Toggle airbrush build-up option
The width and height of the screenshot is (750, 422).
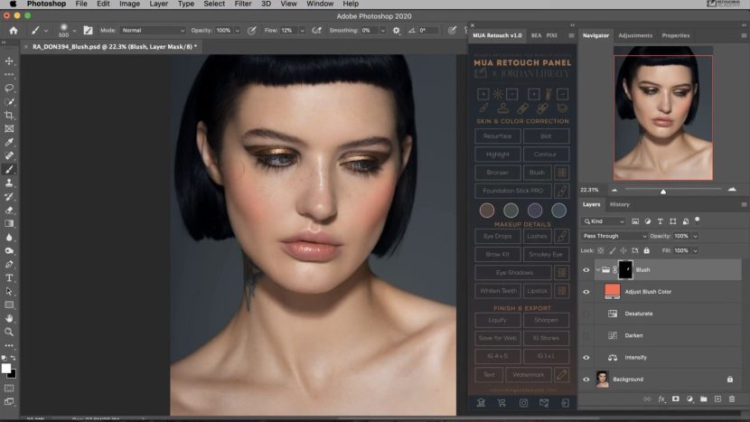click(x=316, y=30)
